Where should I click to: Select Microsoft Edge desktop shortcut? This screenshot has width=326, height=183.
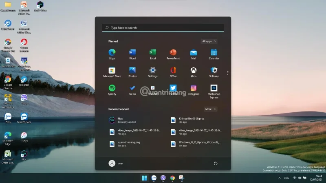8,138
